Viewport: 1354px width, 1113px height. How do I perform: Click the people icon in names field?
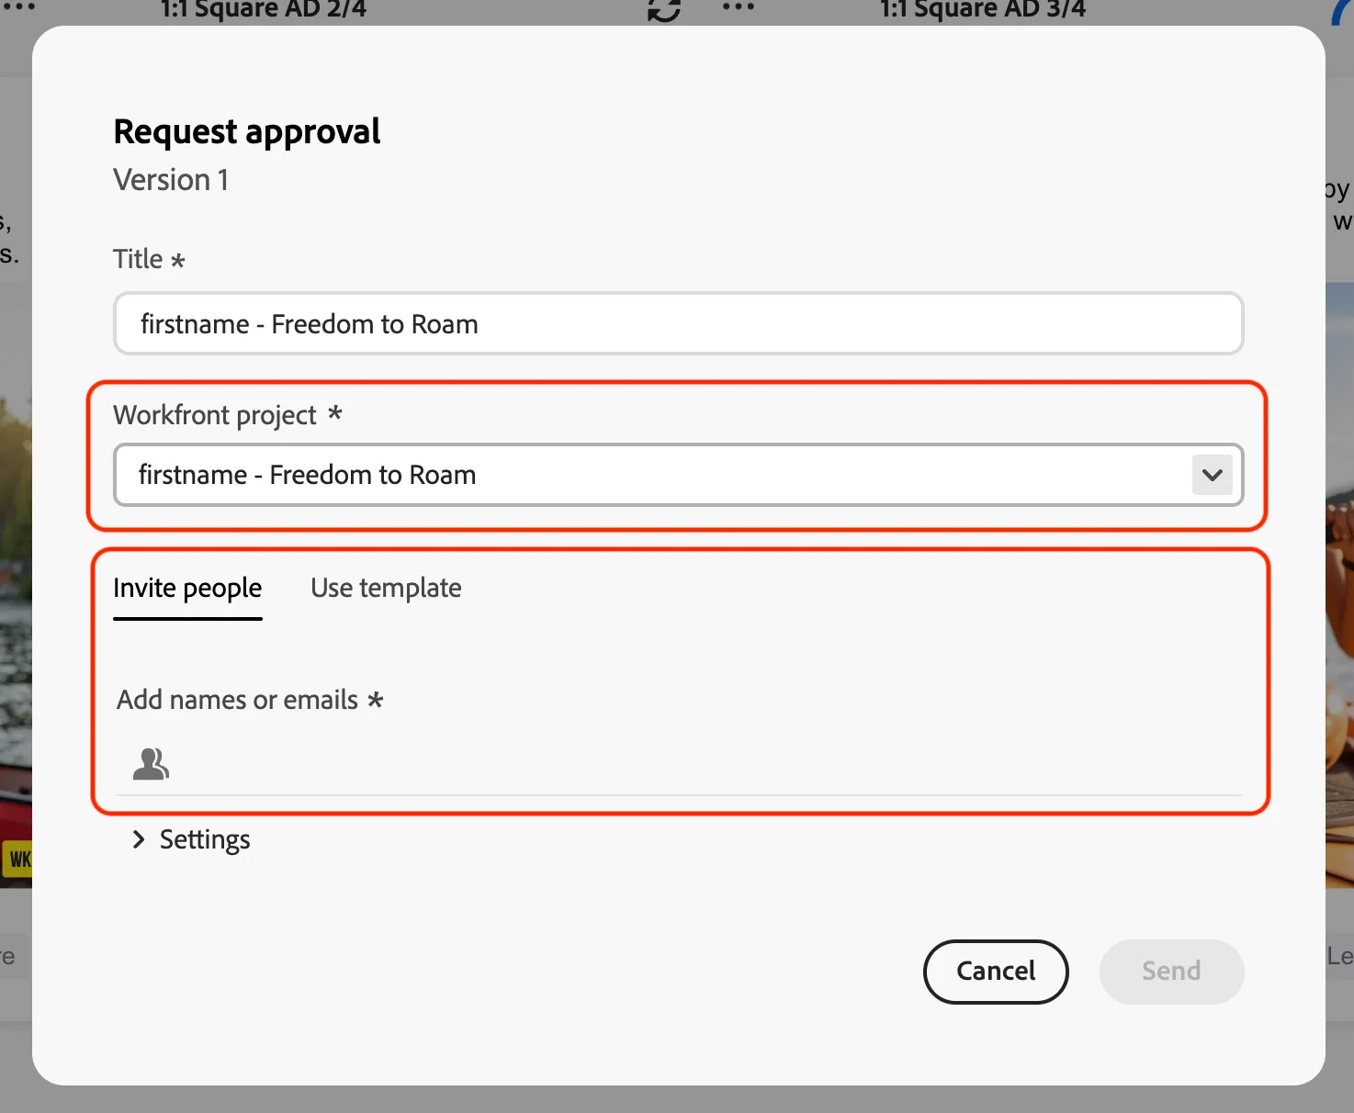[x=152, y=763]
